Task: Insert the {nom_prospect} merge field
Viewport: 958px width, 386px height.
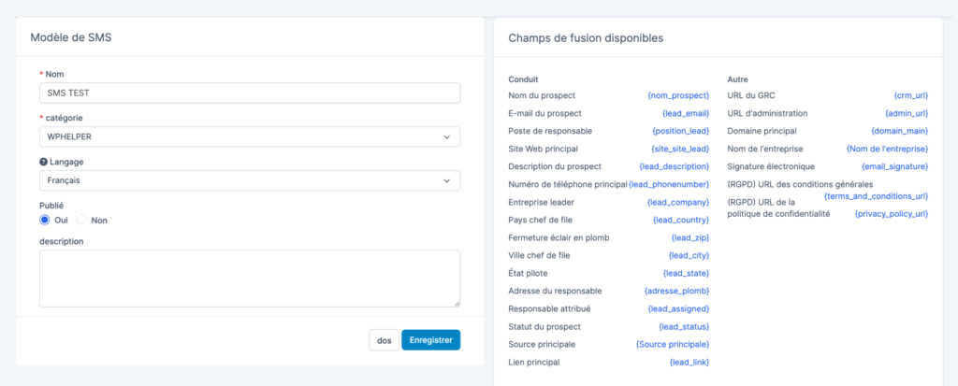Action: pyautogui.click(x=678, y=96)
